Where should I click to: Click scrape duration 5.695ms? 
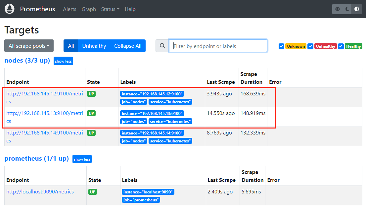[252, 192]
